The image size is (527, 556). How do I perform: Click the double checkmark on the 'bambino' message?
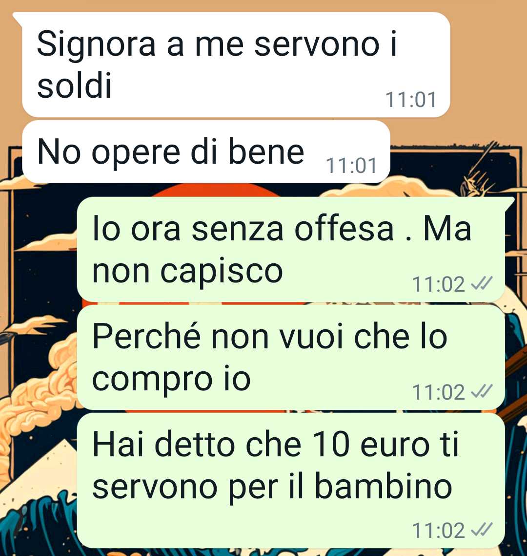click(482, 530)
